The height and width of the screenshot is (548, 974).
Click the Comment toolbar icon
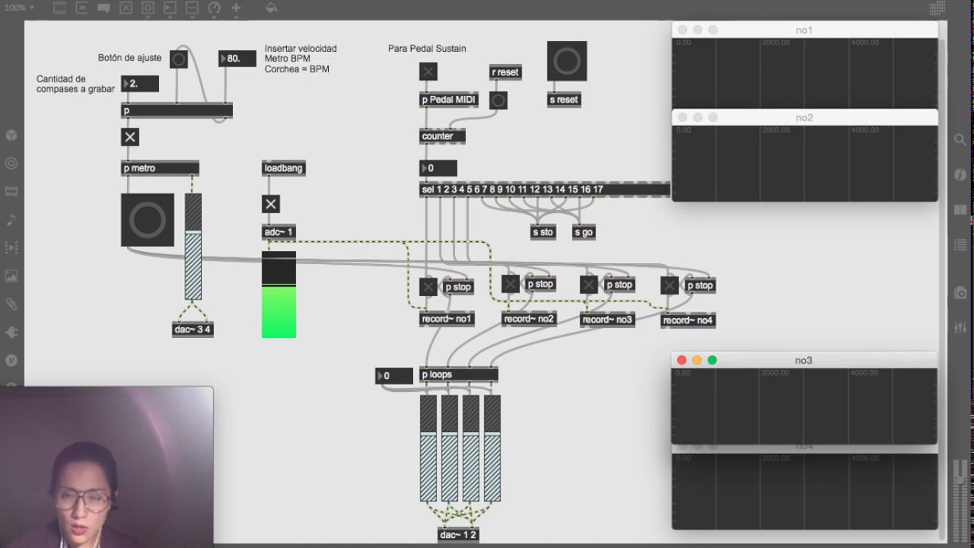[x=104, y=8]
